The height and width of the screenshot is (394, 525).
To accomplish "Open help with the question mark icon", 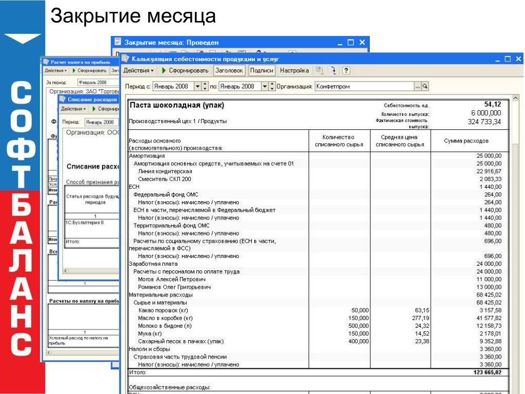I will pos(346,70).
